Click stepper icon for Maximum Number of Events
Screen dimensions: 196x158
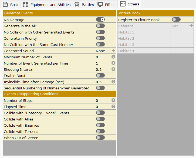[113, 57]
